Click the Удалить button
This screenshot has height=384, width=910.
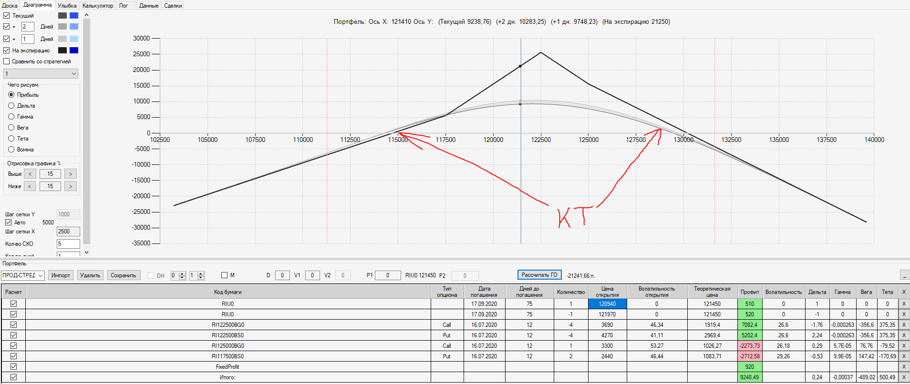[90, 275]
